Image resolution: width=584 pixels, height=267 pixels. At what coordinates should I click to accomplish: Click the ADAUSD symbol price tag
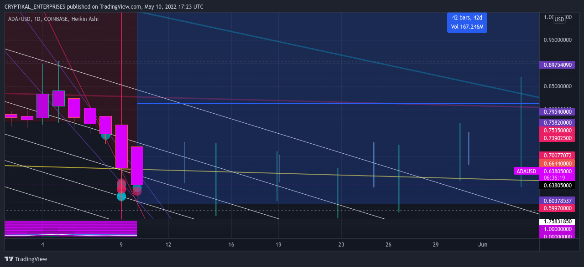click(526, 171)
